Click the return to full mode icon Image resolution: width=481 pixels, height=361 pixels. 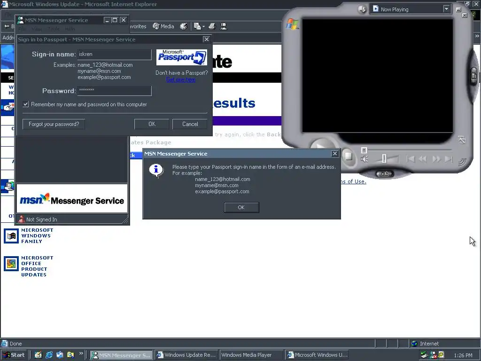pos(462,140)
